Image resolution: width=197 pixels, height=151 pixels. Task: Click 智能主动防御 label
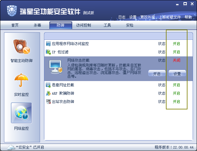pyautogui.click(x=22, y=61)
